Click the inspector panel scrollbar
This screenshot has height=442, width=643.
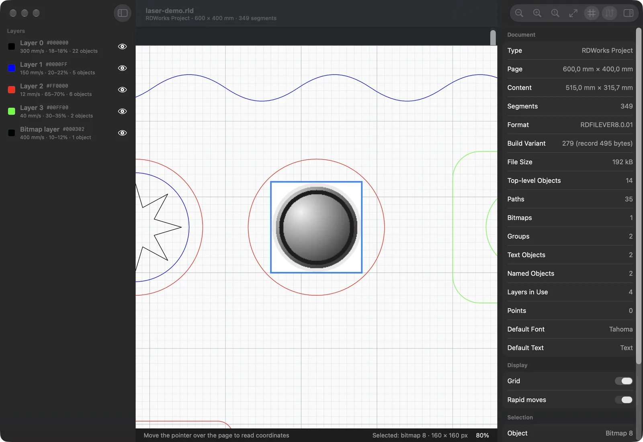point(639,196)
